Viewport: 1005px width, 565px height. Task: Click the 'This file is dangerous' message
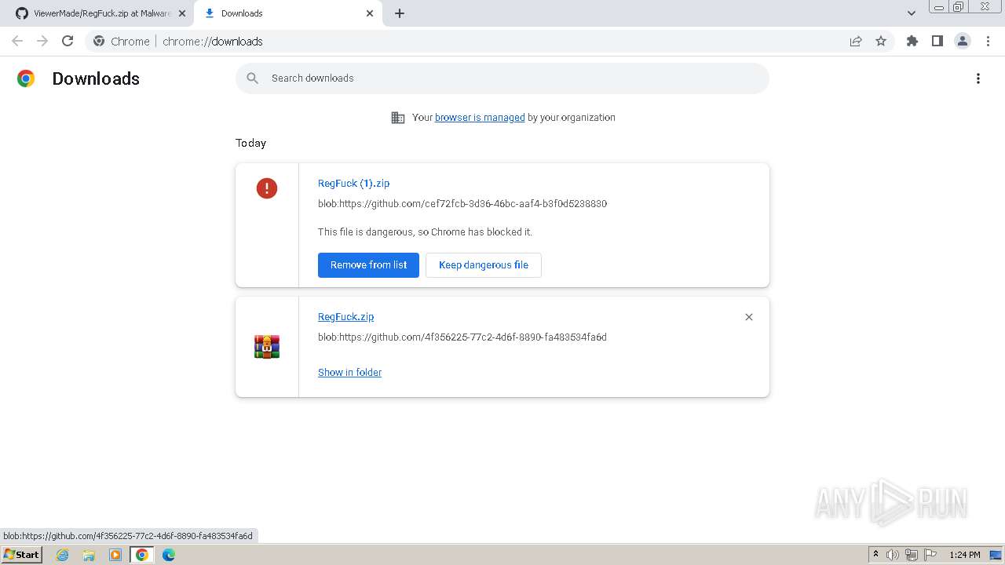425,232
